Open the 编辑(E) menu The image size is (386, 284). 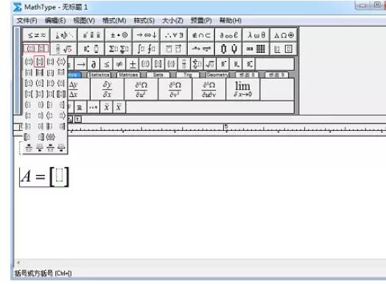(x=55, y=21)
